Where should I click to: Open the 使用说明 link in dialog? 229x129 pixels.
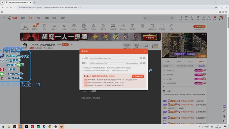tap(112, 76)
